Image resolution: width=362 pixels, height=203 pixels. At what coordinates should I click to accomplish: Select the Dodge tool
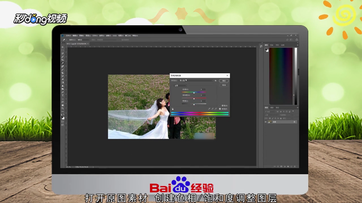coord(63,89)
